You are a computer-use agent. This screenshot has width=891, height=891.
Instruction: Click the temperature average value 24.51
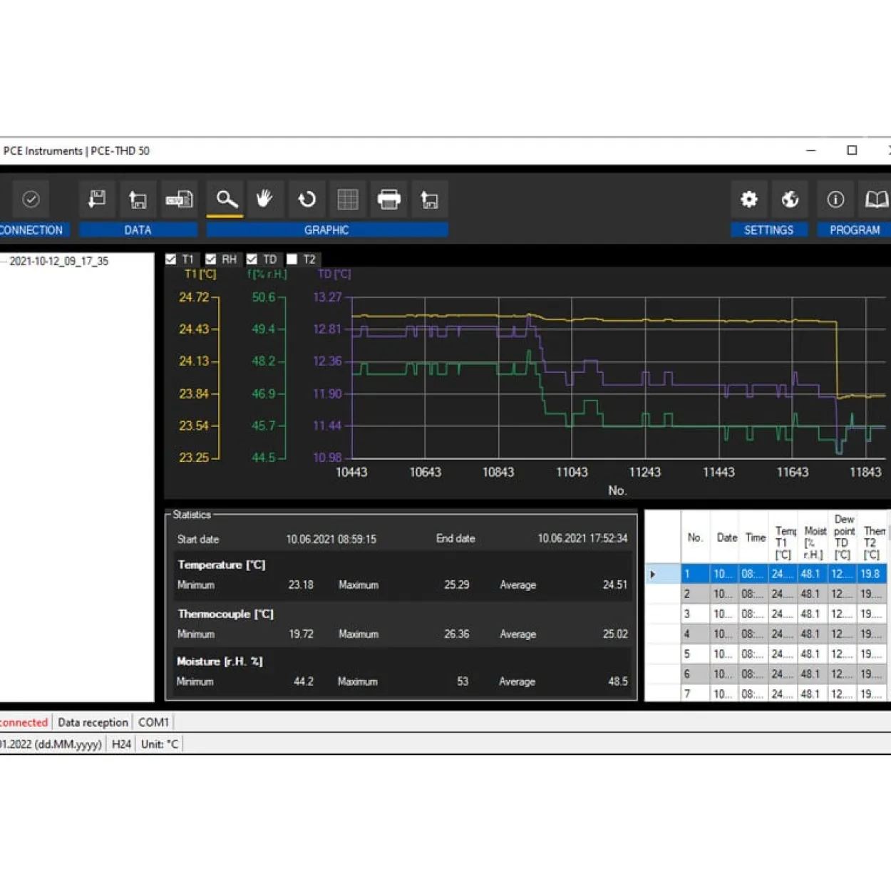615,584
